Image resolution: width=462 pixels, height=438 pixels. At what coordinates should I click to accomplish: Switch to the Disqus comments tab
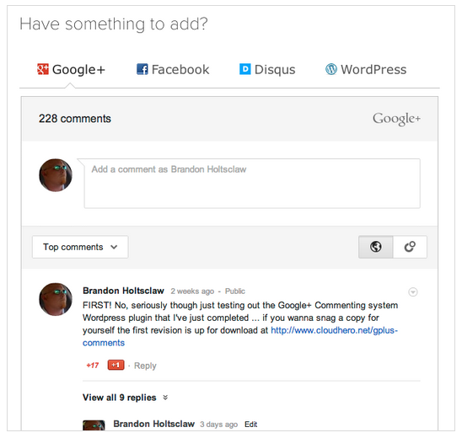tap(267, 69)
